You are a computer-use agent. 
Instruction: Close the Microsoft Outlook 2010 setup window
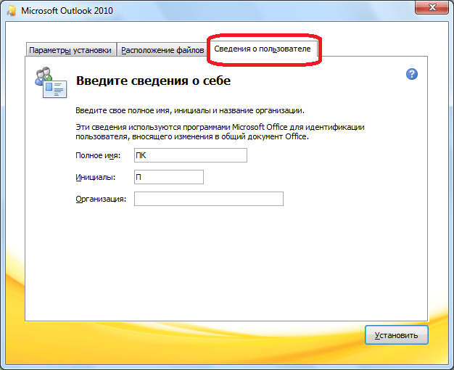[432, 7]
